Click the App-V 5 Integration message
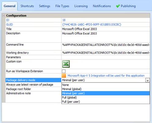The width and height of the screenshot is (152, 123). tap(106, 76)
